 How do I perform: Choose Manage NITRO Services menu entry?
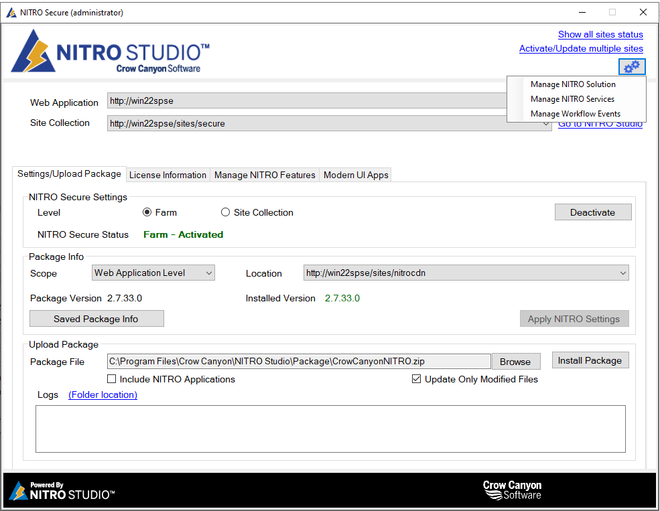(572, 99)
